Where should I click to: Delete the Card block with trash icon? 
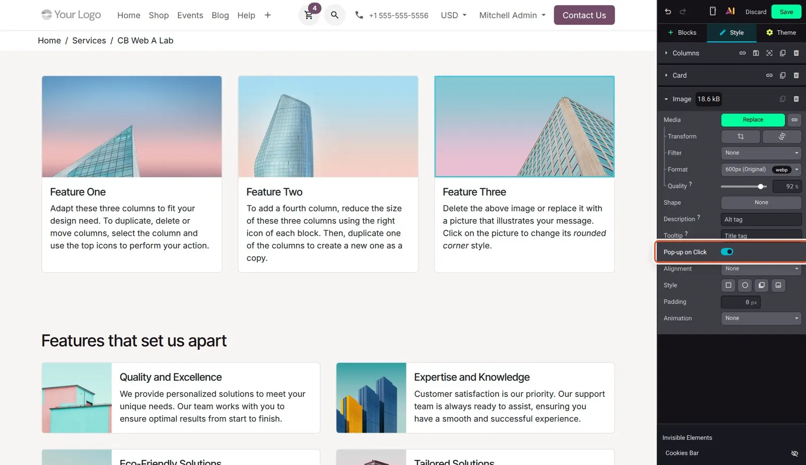point(796,76)
